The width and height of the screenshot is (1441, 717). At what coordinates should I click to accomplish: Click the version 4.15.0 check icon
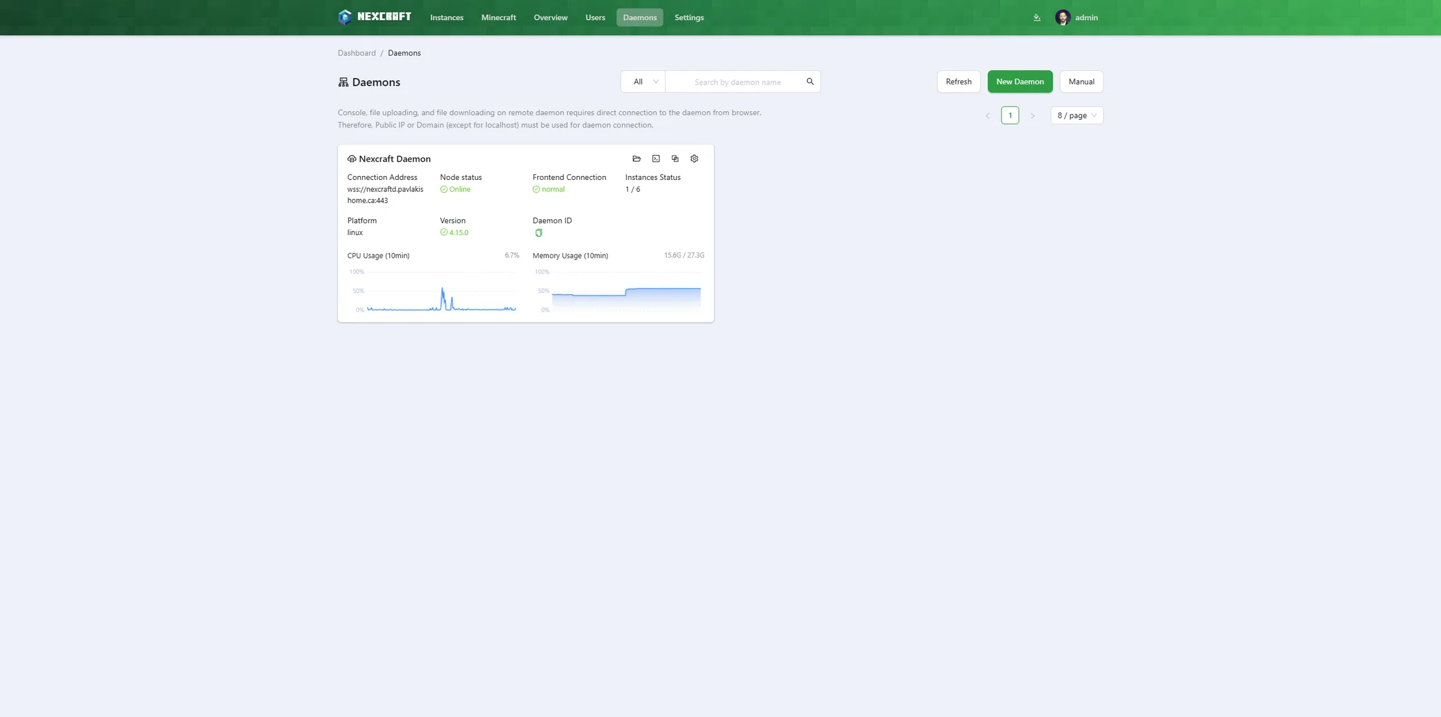point(443,232)
